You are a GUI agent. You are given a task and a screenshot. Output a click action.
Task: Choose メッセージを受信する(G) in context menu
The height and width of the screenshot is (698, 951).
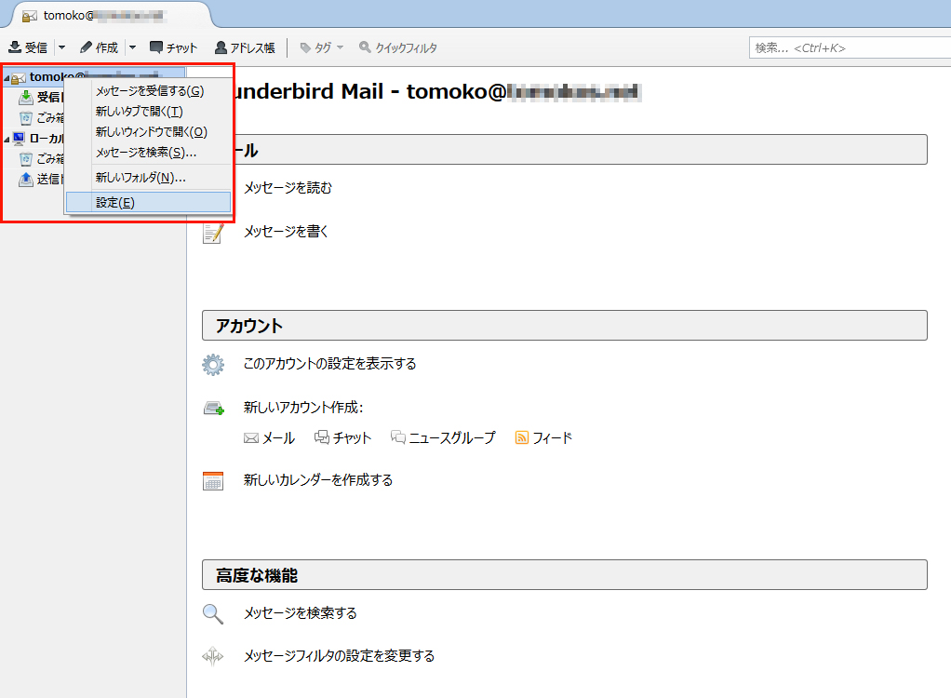coord(149,91)
